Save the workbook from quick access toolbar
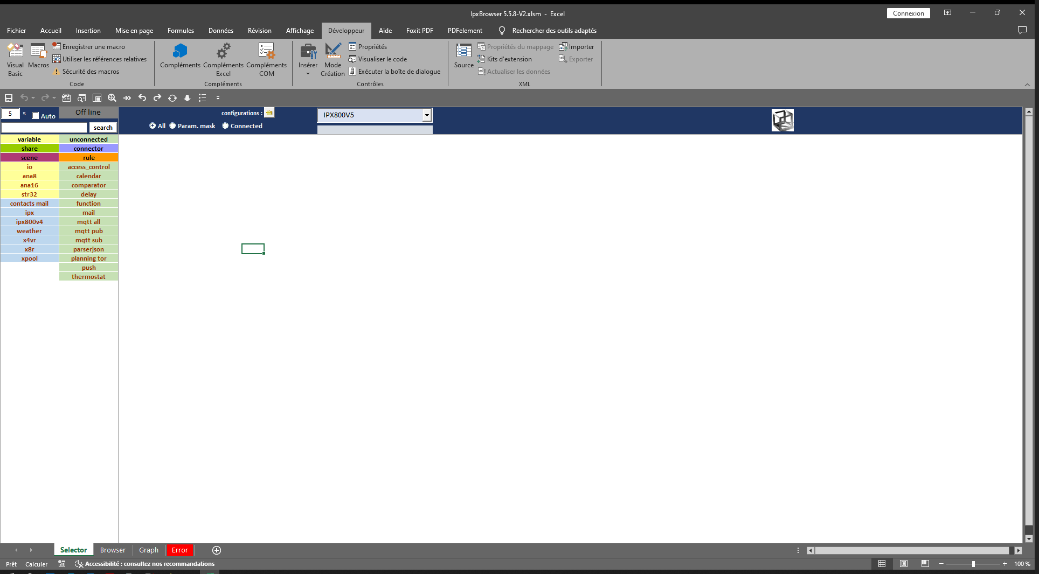 click(9, 98)
